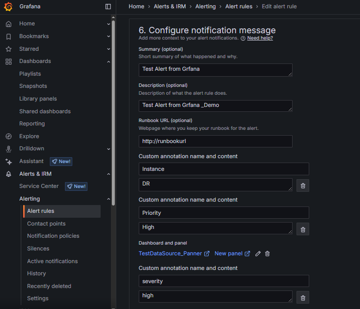
Task: Click the high severity content field
Action: pyautogui.click(x=215, y=297)
